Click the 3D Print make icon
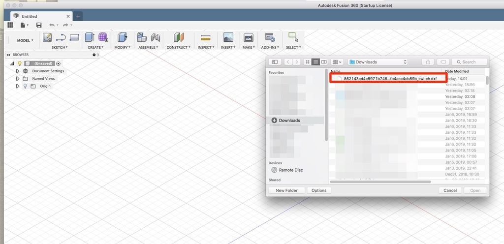Viewport: 504px width, 244px height. click(249, 37)
